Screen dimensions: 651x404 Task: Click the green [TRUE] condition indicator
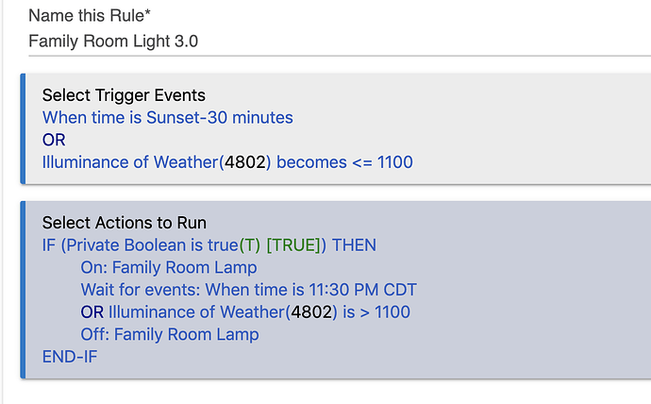293,245
